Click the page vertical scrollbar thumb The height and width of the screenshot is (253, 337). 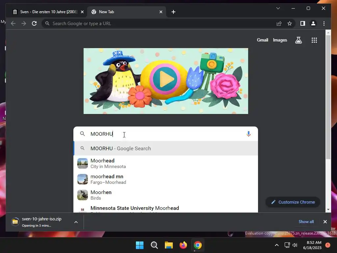(x=328, y=97)
